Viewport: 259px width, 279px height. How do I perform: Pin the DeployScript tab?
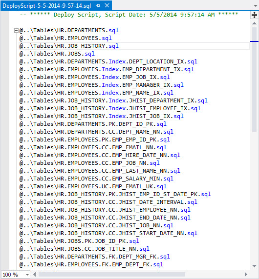[98, 6]
